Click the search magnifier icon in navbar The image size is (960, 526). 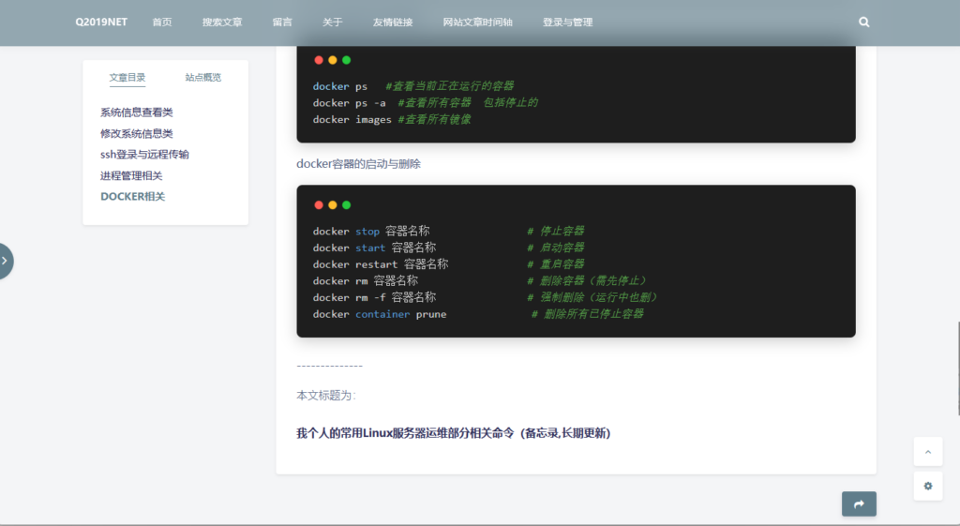(x=863, y=22)
